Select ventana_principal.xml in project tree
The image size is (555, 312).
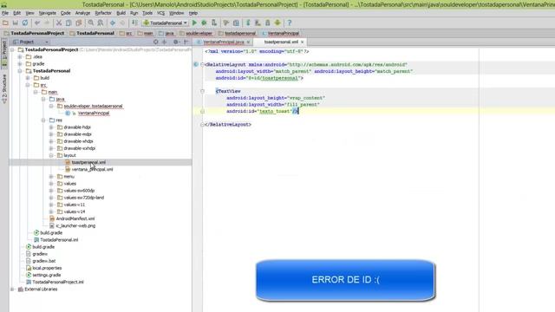(x=92, y=170)
